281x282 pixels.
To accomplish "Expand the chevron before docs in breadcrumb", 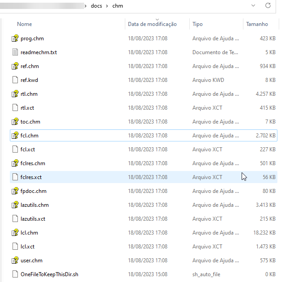I will (x=86, y=6).
